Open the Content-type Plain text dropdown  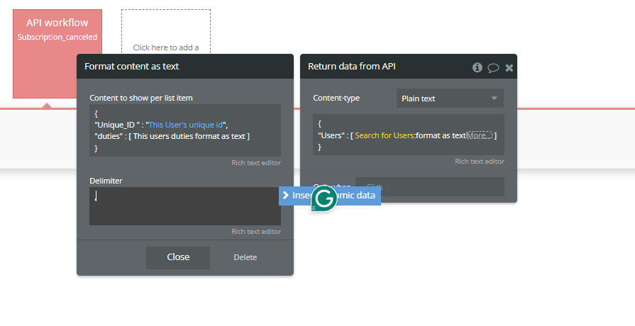450,99
